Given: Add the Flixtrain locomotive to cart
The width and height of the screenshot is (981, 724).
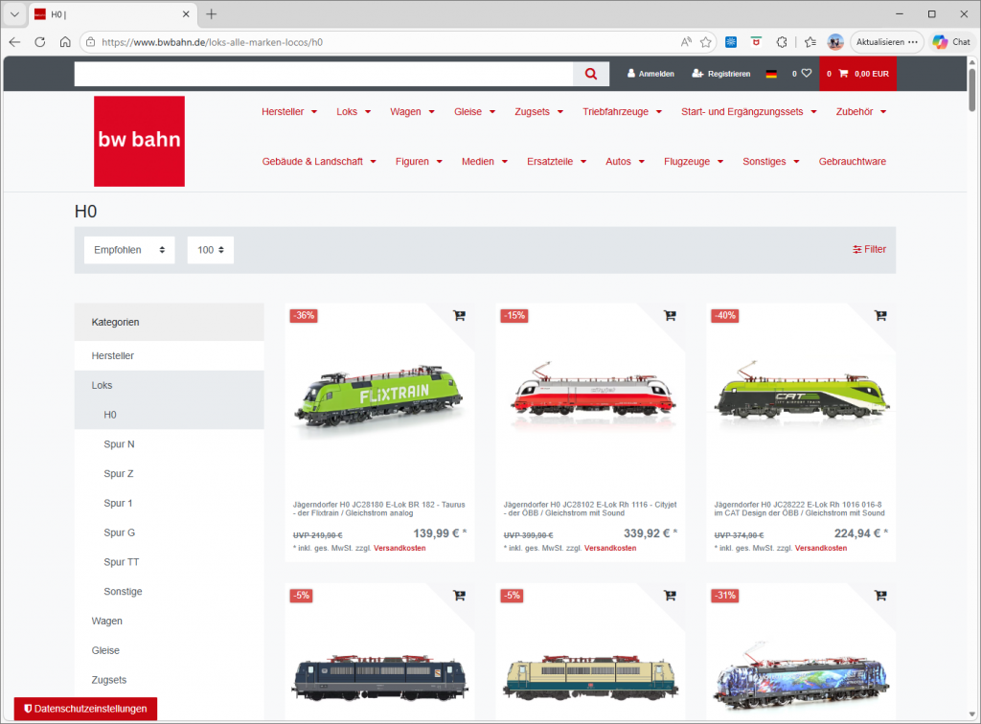Looking at the screenshot, I should [459, 316].
